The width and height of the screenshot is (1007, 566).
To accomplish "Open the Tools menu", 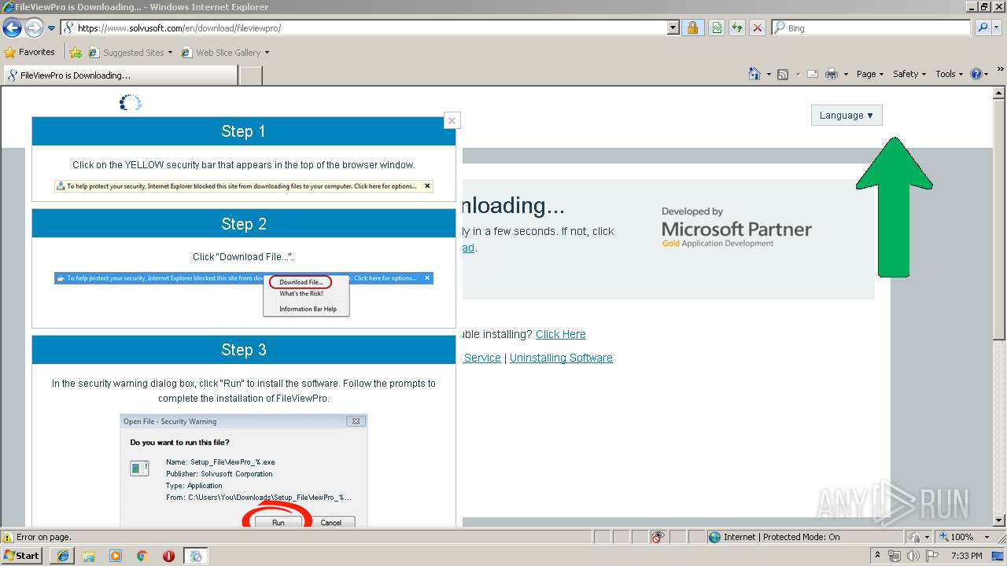I will [950, 74].
